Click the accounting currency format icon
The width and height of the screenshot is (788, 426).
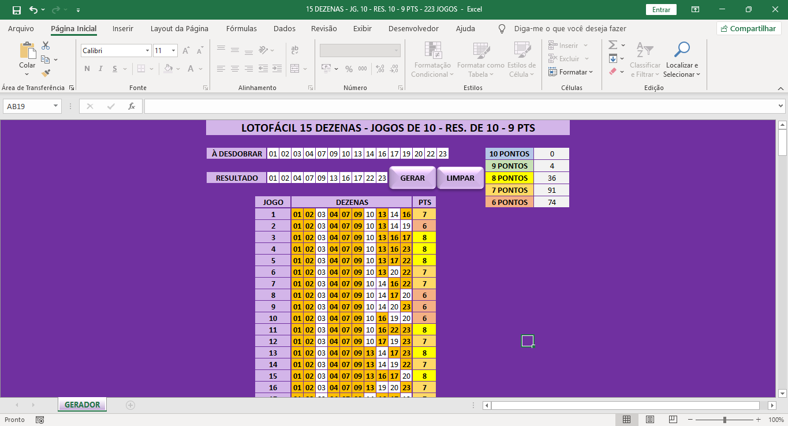(326, 69)
